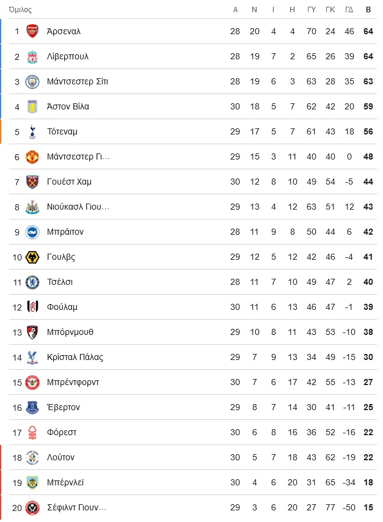Click the Aston Villa crest icon
The width and height of the screenshot is (383, 522).
click(x=32, y=106)
